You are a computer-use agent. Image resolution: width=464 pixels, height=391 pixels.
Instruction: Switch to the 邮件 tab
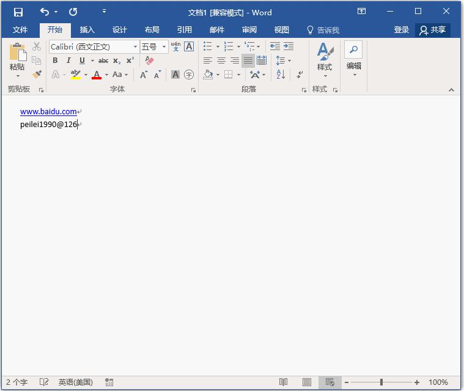(217, 30)
